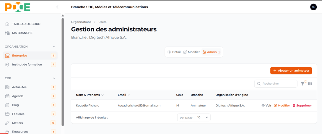This screenshot has width=322, height=134.
Task: Click Organisation d'origine column header
Action: point(232,95)
